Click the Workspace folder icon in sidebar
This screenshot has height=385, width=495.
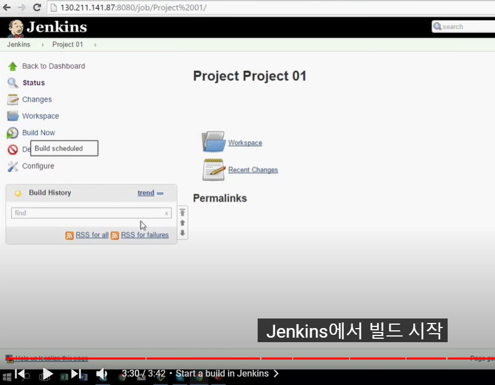(12, 116)
